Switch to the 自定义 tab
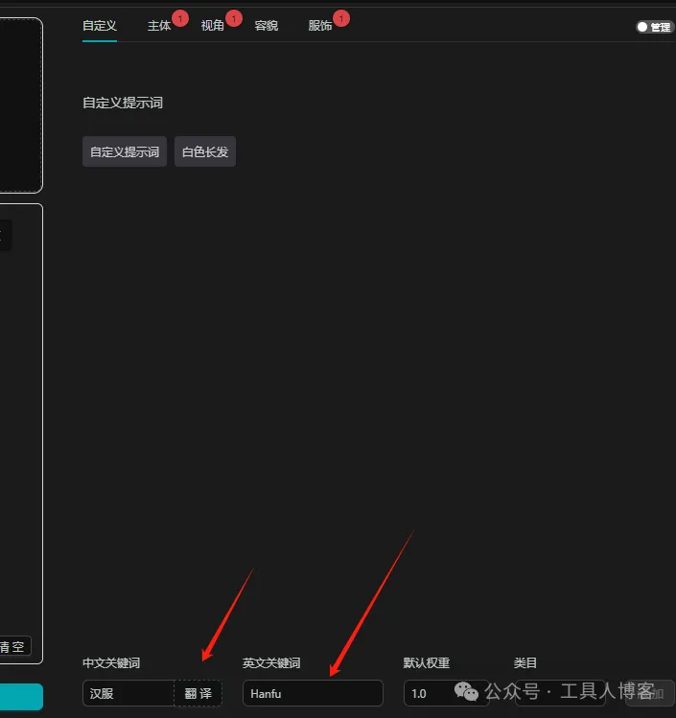 coord(100,26)
